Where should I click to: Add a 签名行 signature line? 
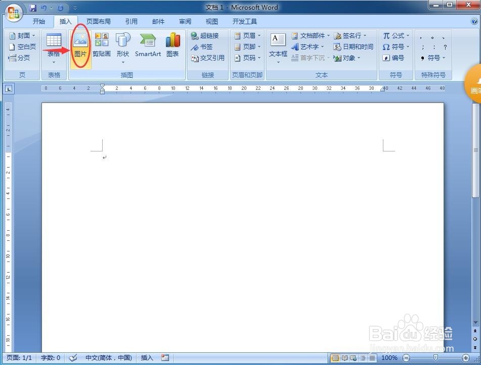point(350,35)
